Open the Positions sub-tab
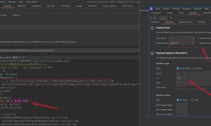Viewport: 211px width, 126px height. click(155, 22)
